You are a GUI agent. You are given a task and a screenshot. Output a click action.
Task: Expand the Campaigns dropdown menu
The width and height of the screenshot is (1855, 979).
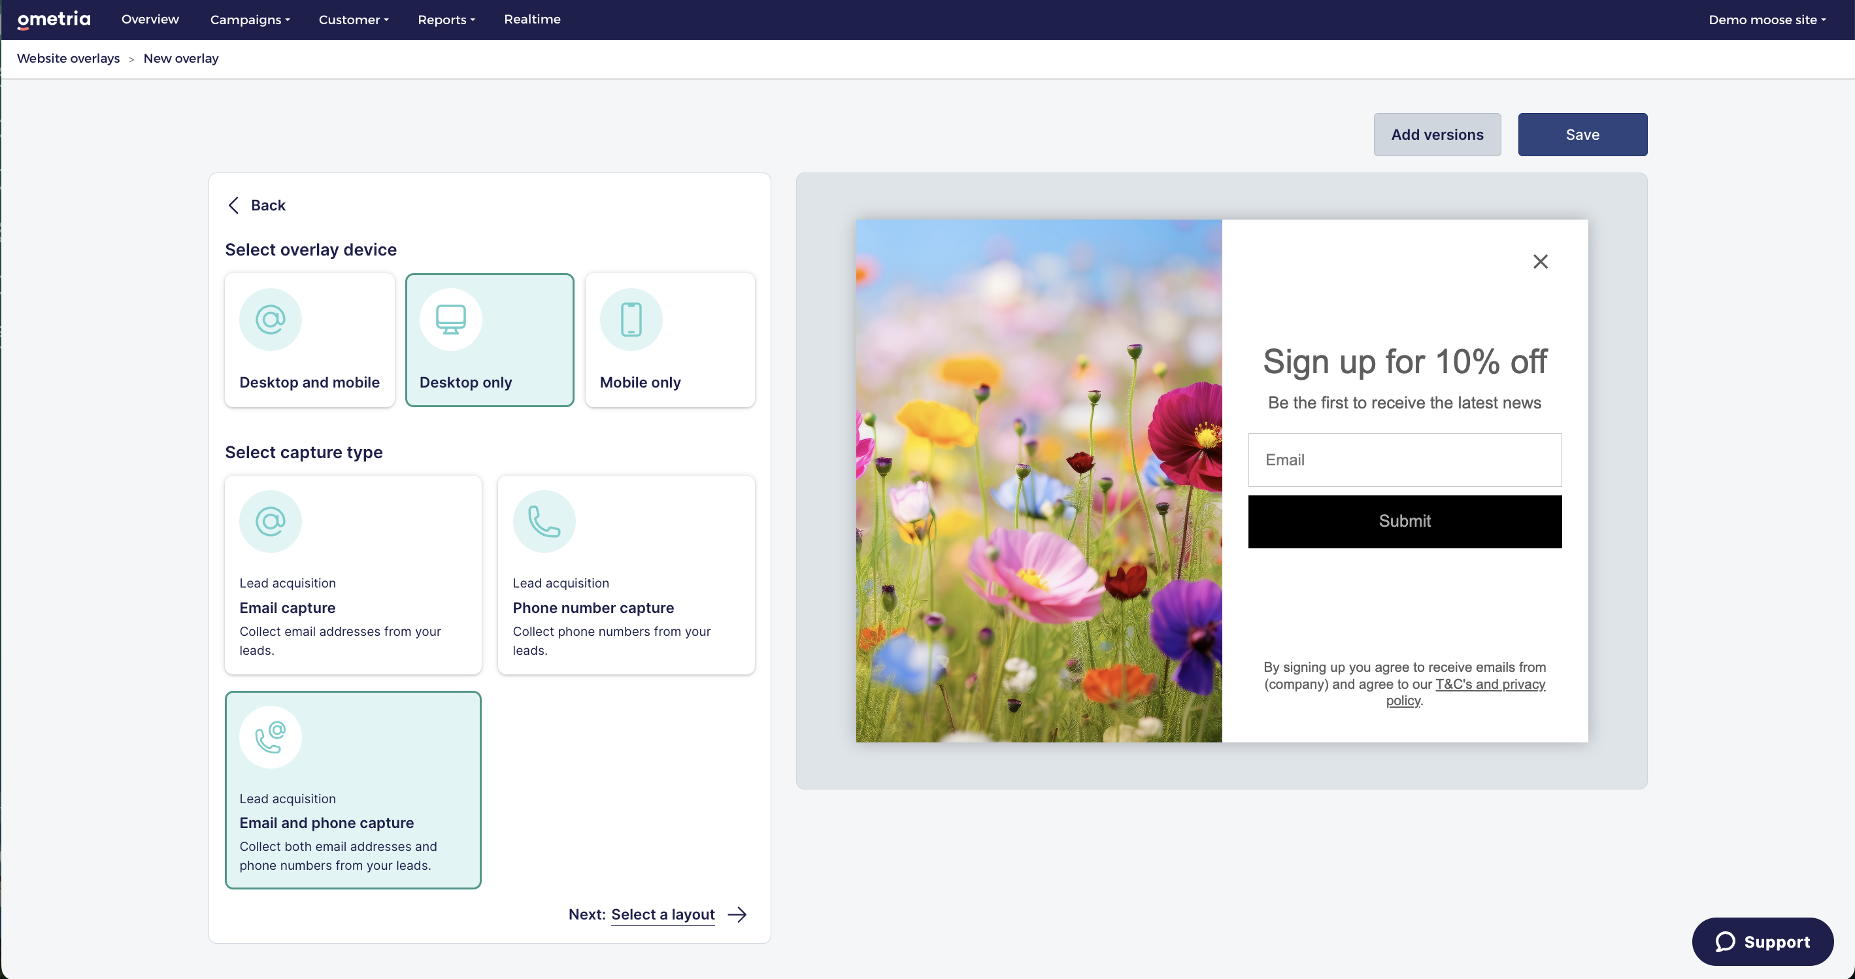coord(249,20)
